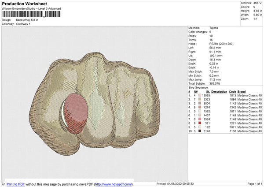Click the Up value 100.1 mm
The height and width of the screenshot is (187, 264).
click(216, 56)
